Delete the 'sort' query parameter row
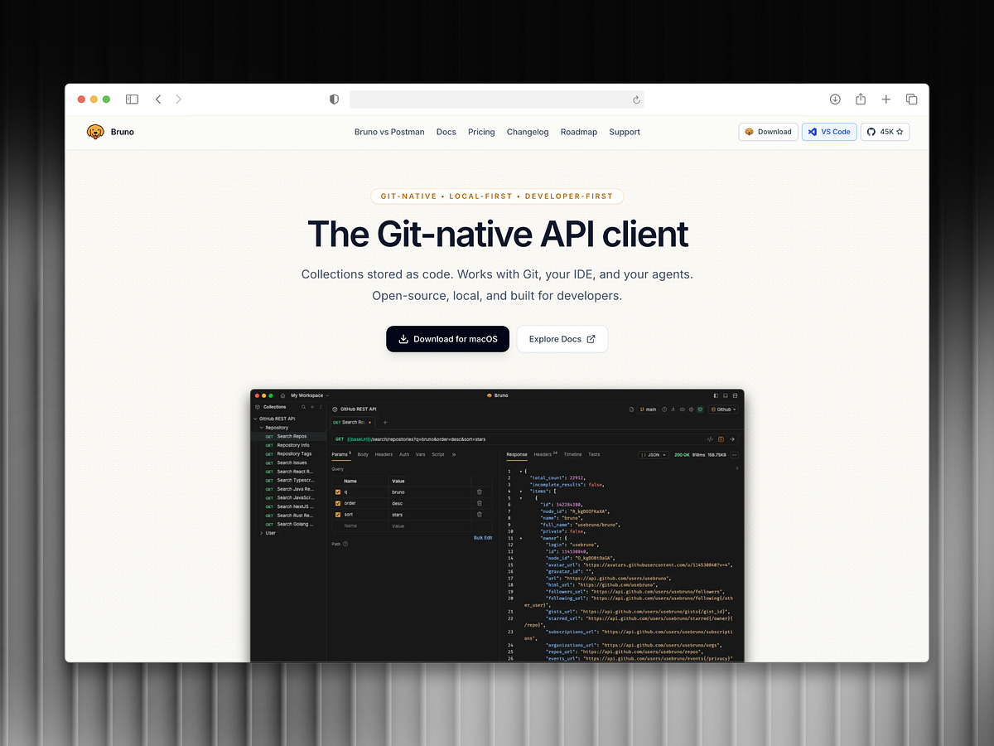Image resolution: width=994 pixels, height=746 pixels. click(479, 515)
